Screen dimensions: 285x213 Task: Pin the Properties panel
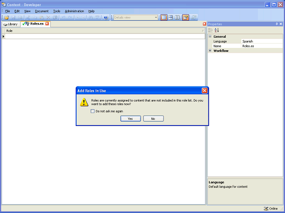click(x=277, y=24)
